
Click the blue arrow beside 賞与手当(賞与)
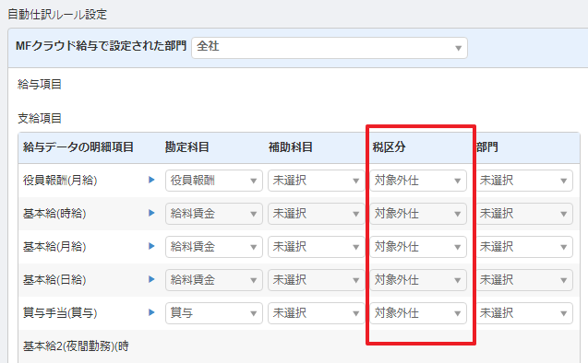coord(151,312)
